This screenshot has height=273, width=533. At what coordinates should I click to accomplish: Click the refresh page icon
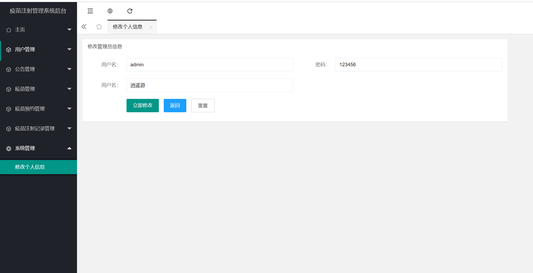(x=130, y=11)
